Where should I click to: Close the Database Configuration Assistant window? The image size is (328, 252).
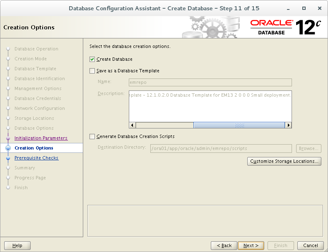pyautogui.click(x=320, y=8)
